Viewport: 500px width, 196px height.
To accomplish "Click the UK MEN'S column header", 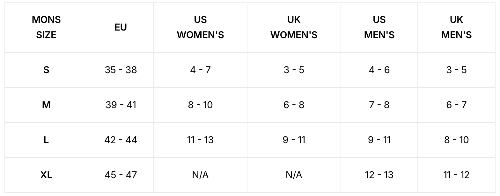I will click(x=456, y=27).
